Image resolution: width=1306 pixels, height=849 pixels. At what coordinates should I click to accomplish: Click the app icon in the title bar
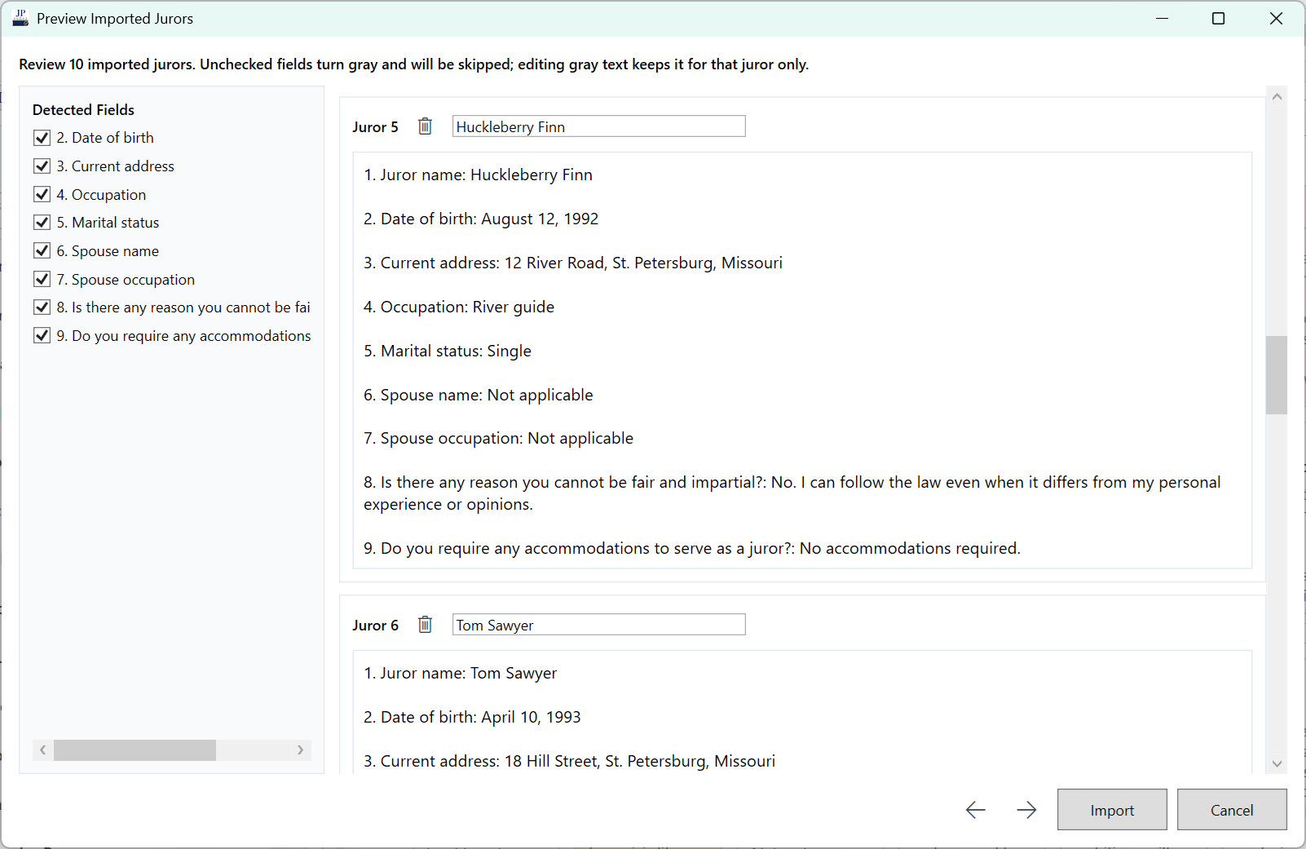tap(20, 18)
